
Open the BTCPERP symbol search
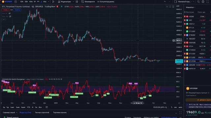coord(7,2)
